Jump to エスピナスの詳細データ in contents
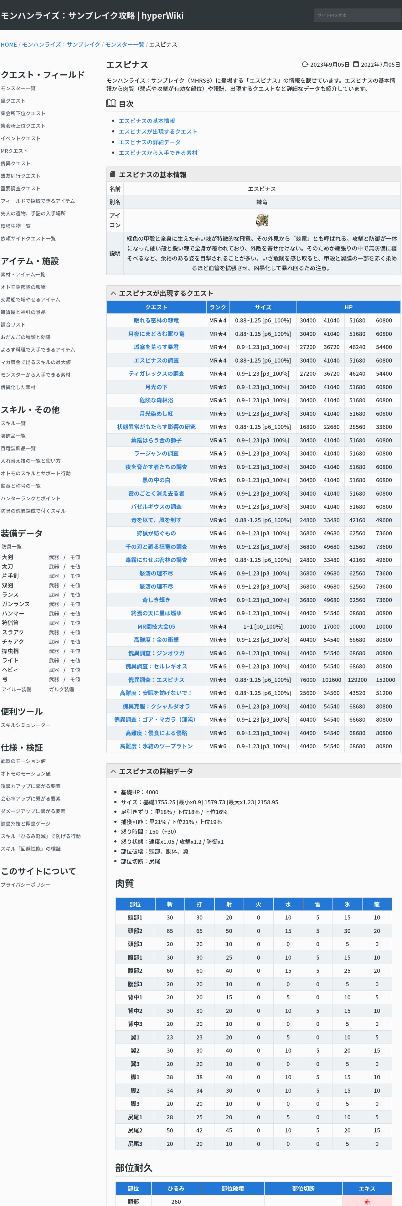Screen dimensions: 402x1206 point(149,142)
